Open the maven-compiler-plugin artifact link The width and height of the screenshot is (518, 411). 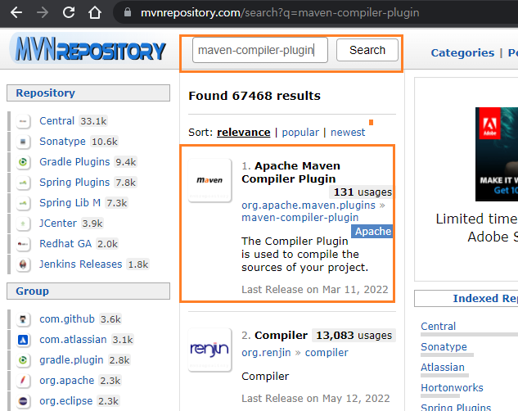tap(300, 218)
